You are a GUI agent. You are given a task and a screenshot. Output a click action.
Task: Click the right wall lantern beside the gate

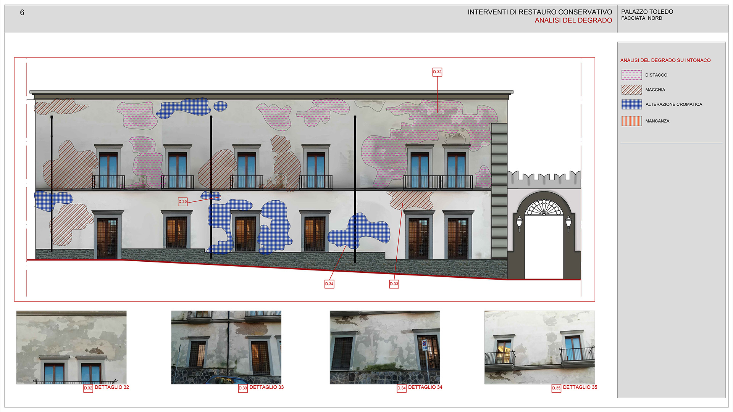(569, 224)
